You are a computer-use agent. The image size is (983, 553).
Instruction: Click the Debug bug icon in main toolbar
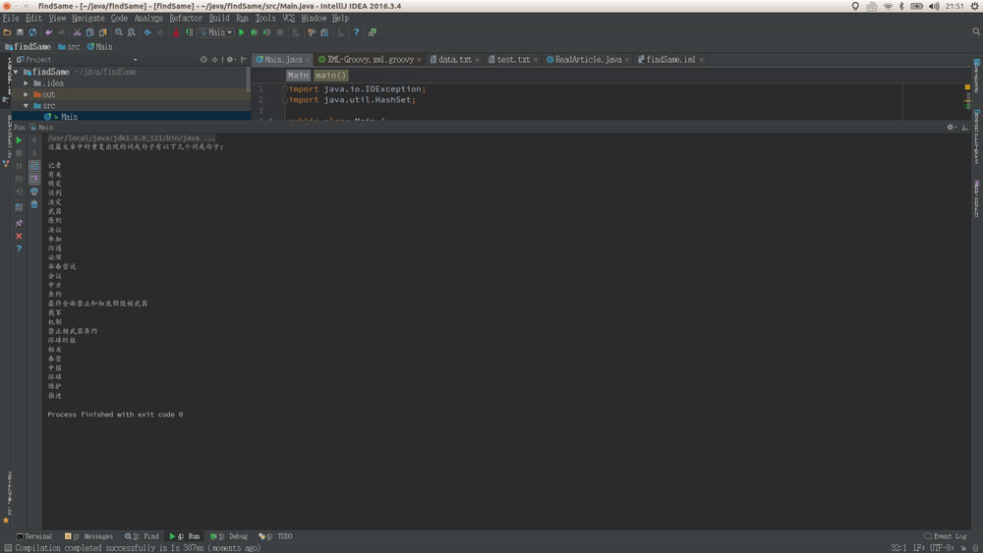(254, 32)
